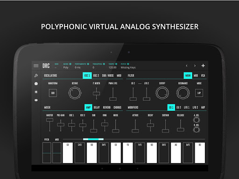Go to next patch with right chevron

tap(195, 66)
